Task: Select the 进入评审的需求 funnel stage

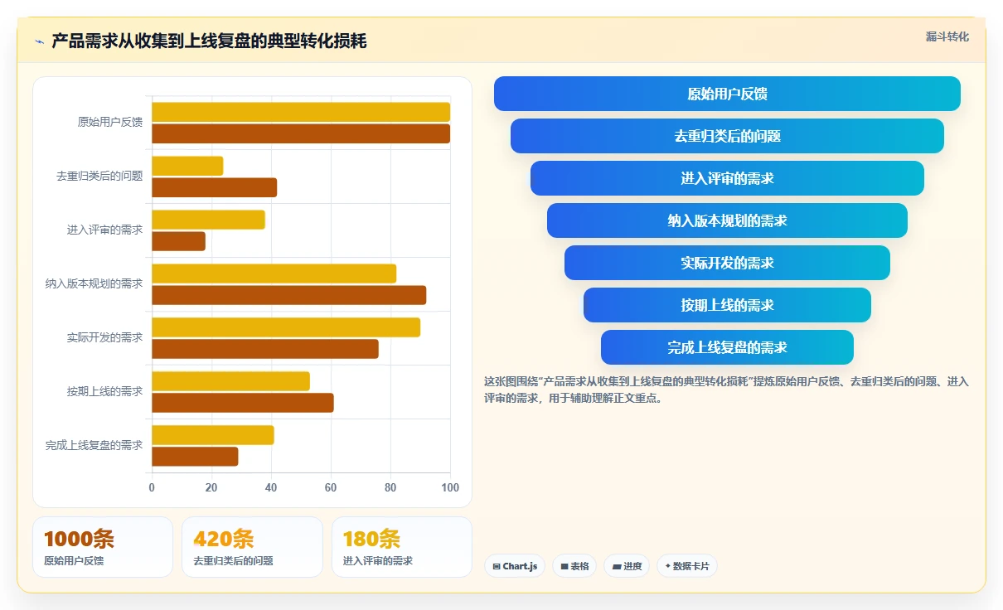Action: 727,178
